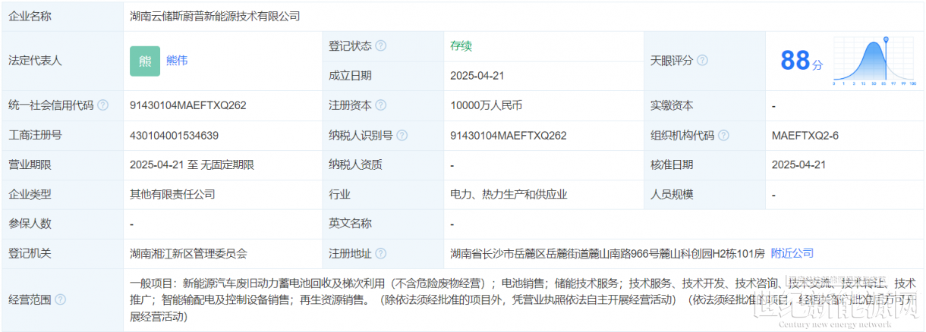Click organization code MAEFTXQ2-6
This screenshot has width=926, height=332.
805,136
